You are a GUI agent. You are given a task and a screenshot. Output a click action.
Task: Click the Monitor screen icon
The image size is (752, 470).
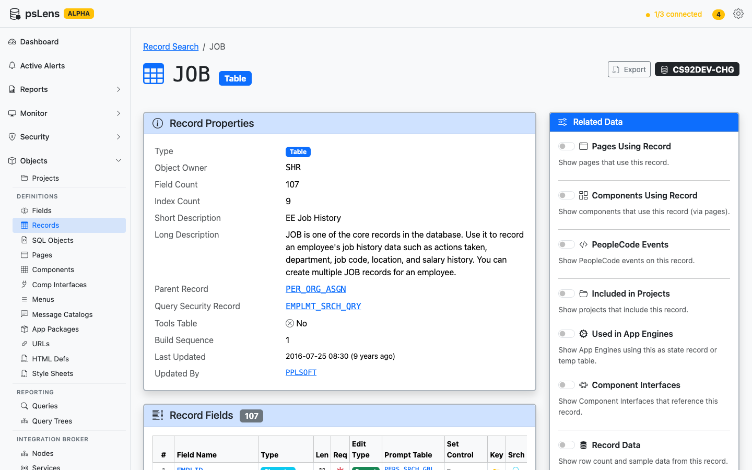[x=12, y=113]
